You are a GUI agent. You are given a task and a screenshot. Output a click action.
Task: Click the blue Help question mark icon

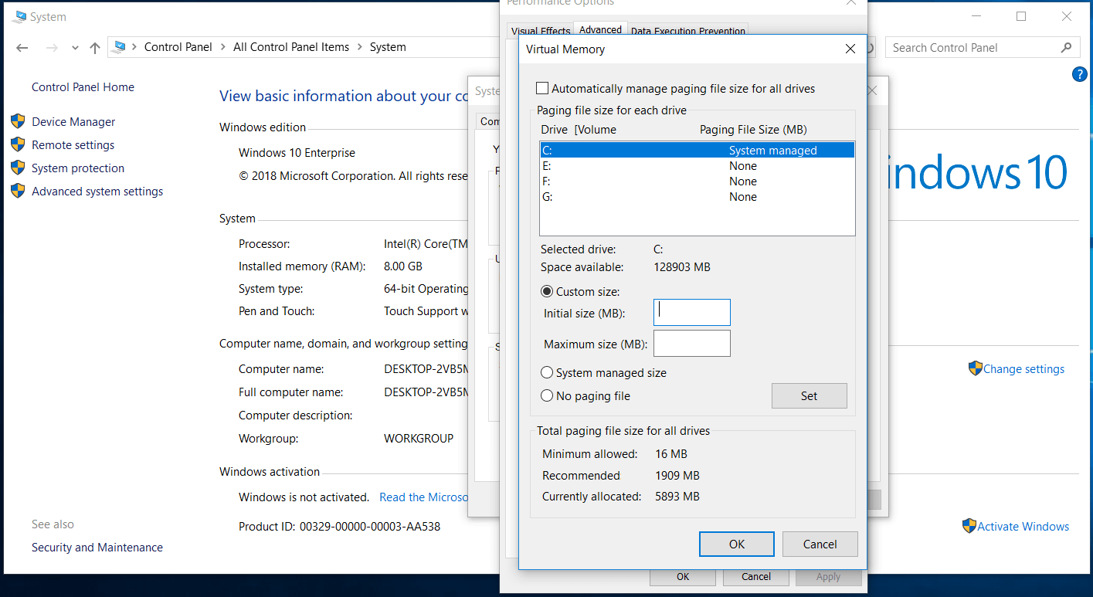click(1079, 74)
